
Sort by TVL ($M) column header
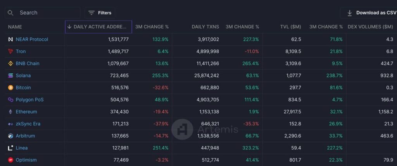[291, 27]
